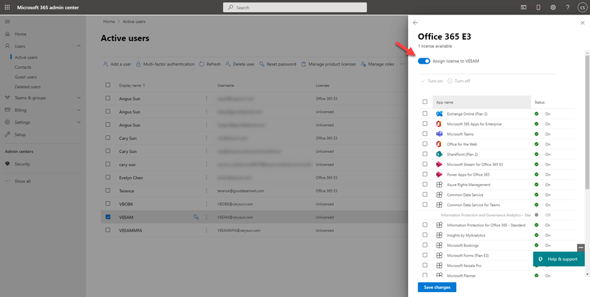Open the settings gear in top bar
590x297 pixels.
click(553, 7)
